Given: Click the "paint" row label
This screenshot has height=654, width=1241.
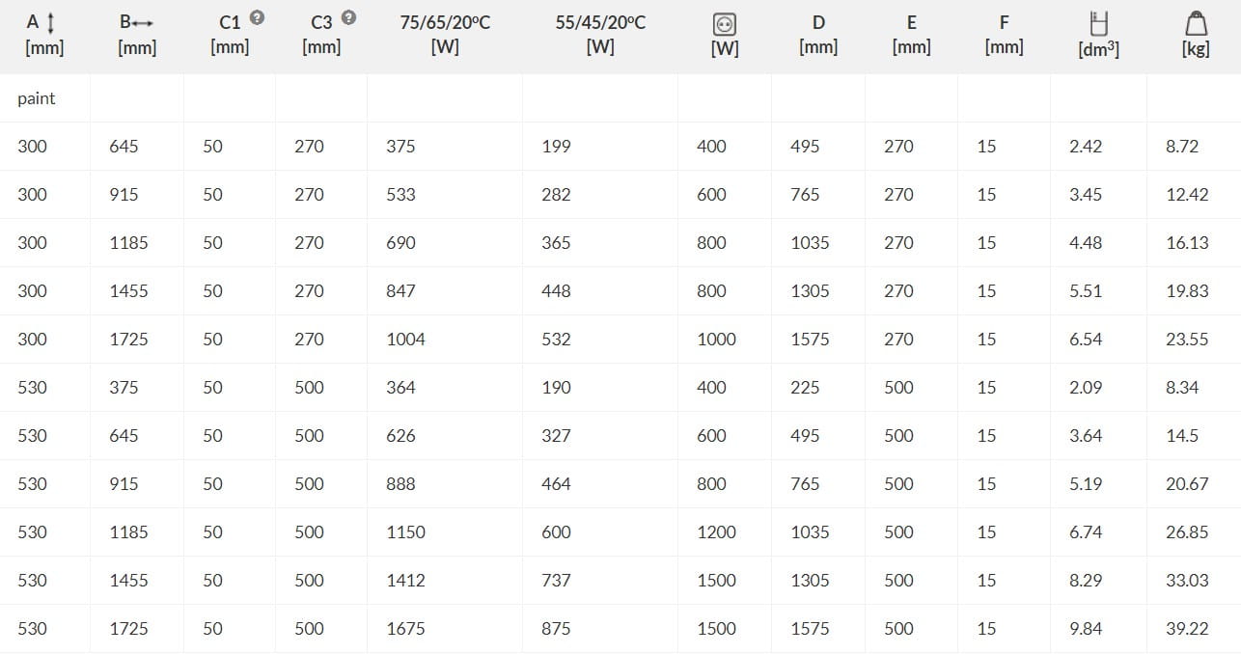Looking at the screenshot, I should click(x=37, y=98).
